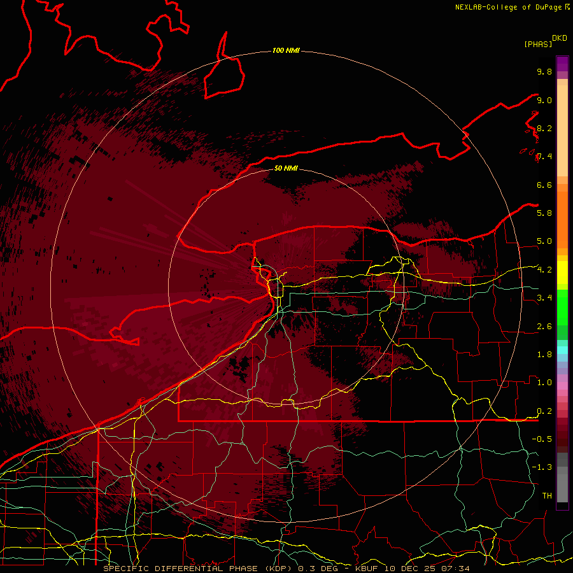The image size is (573, 573).
Task: Click the 50 NMI range ring label
Action: 286,168
